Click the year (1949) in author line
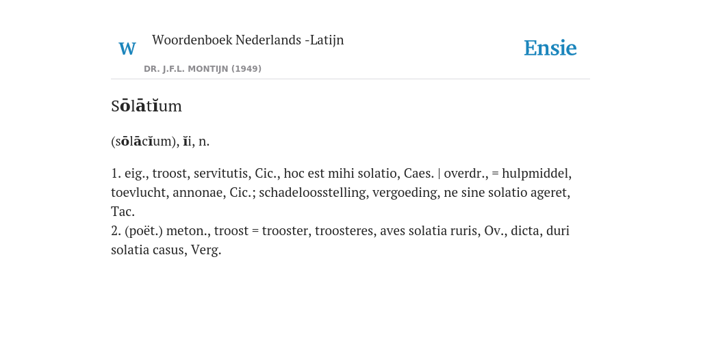701x350 pixels. (246, 69)
